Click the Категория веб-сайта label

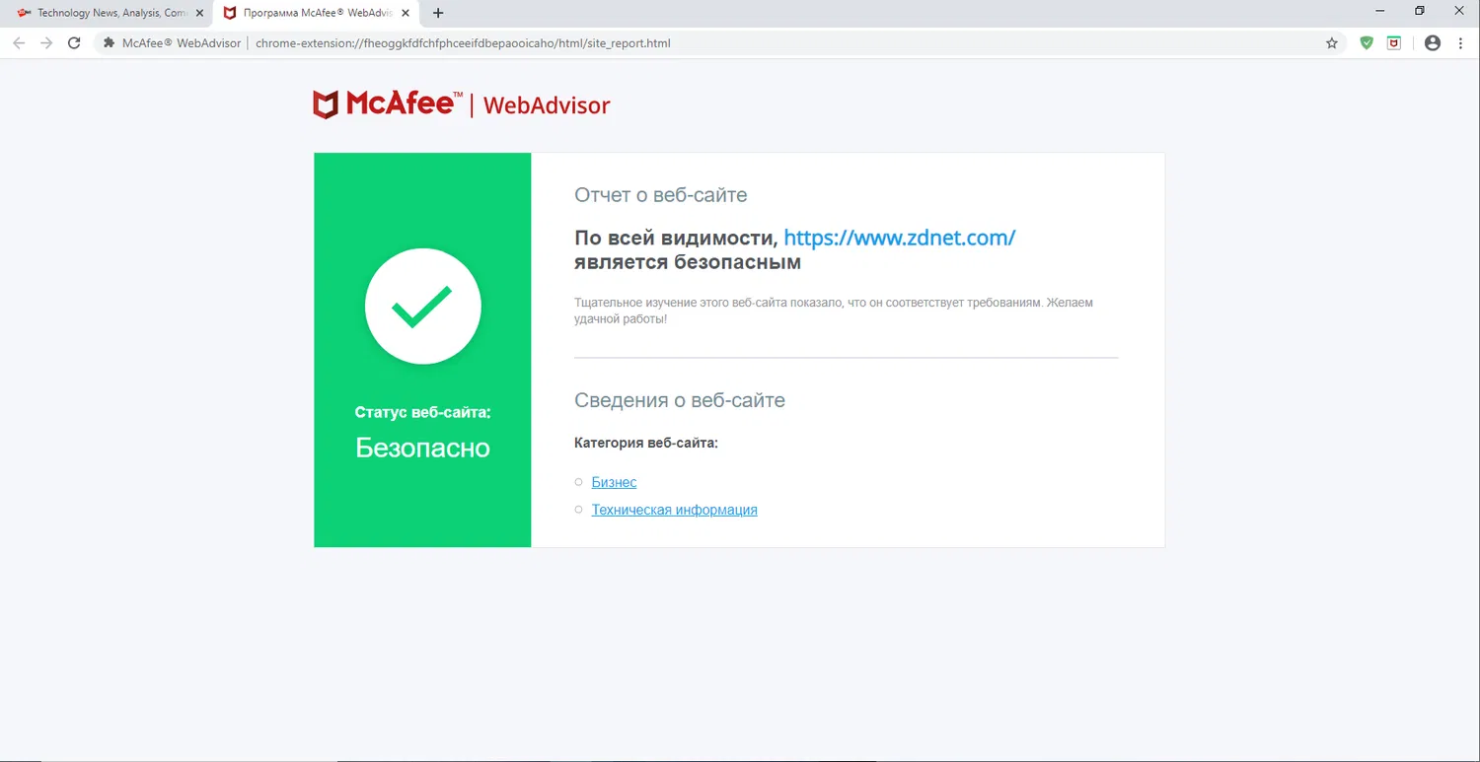pos(646,443)
